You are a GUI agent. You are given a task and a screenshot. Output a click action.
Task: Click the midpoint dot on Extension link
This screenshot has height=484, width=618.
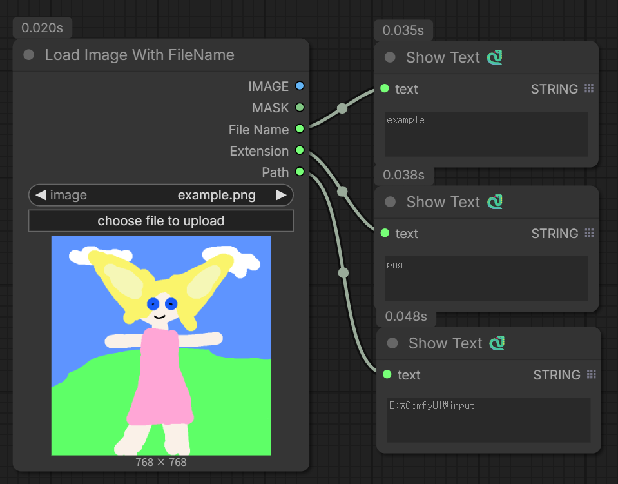click(x=342, y=192)
